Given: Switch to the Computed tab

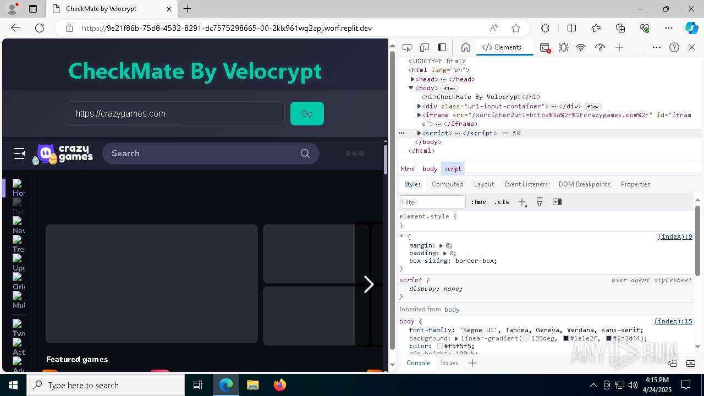Looking at the screenshot, I should click(447, 184).
